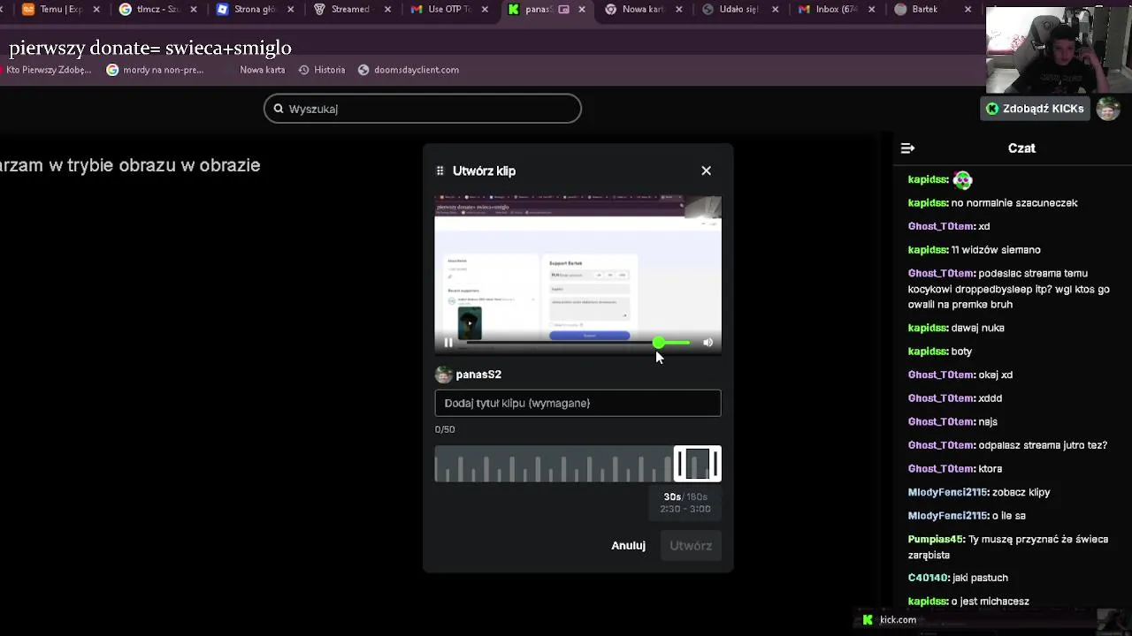Click the Zdobądź KICKs button
Screen dimensions: 1132x636
click(x=1036, y=109)
